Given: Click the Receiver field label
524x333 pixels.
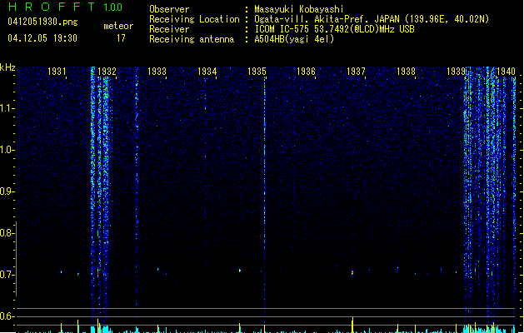Looking at the screenshot, I should (169, 29).
